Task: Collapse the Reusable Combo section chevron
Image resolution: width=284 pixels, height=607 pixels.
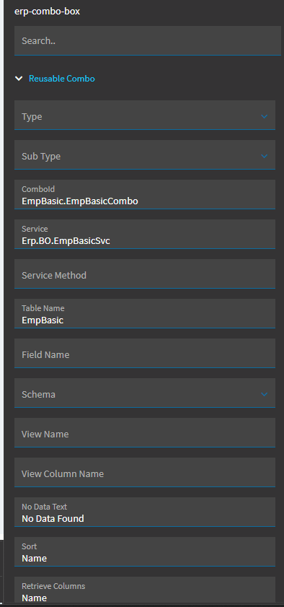Action: coord(18,79)
